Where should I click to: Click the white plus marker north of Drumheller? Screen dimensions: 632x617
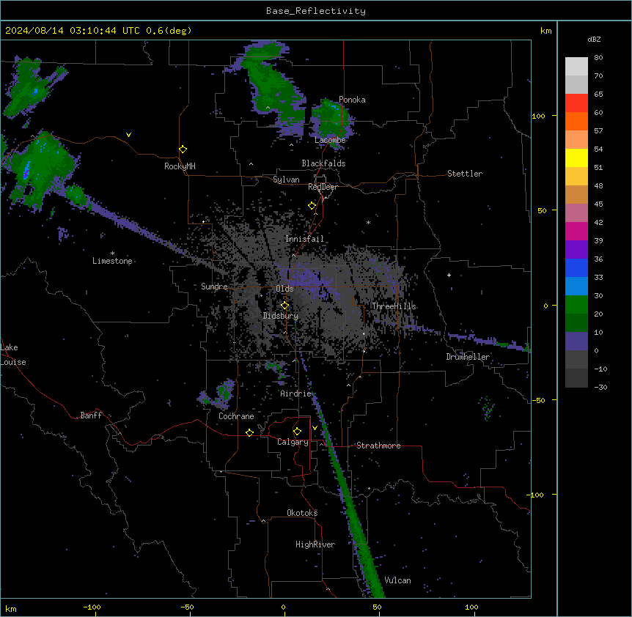[x=449, y=275]
